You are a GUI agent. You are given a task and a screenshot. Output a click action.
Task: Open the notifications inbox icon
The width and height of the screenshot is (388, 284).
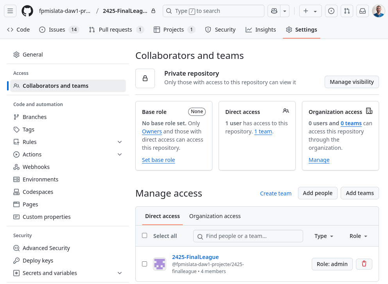[363, 11]
